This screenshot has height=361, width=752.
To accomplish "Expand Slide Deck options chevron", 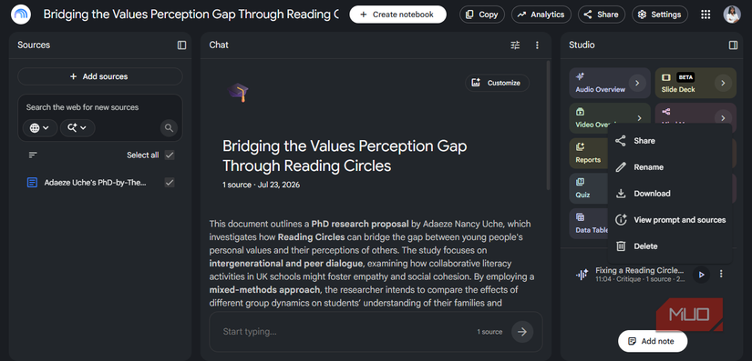I will tap(723, 83).
